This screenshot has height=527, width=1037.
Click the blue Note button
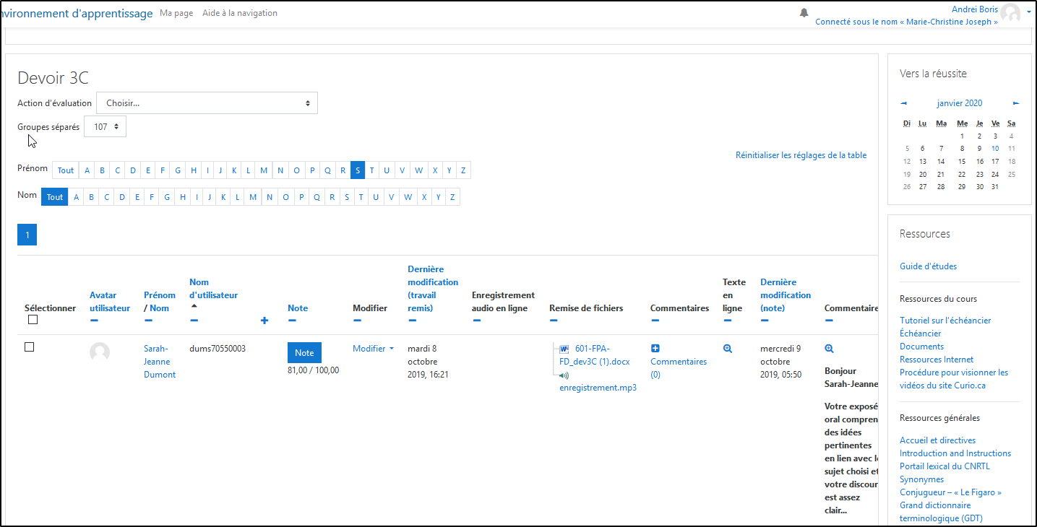pyautogui.click(x=304, y=352)
